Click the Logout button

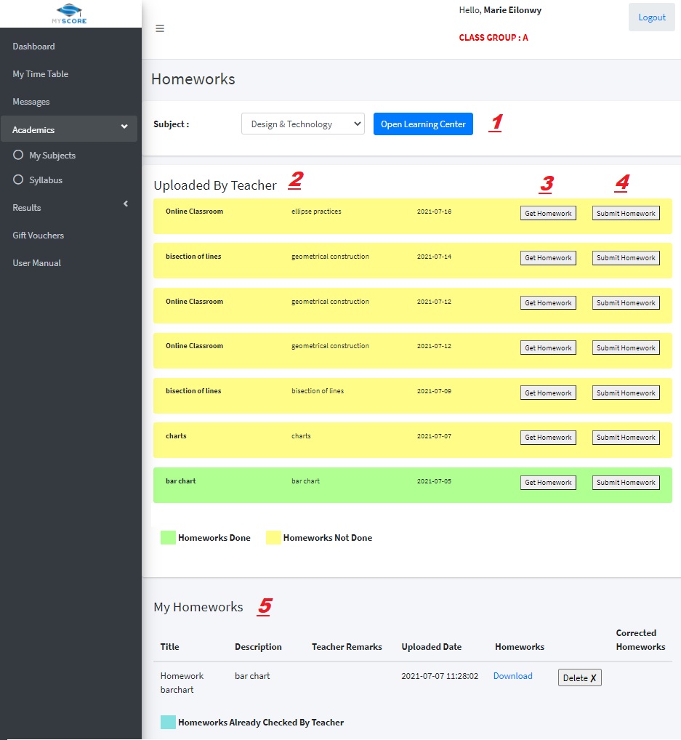(x=651, y=17)
